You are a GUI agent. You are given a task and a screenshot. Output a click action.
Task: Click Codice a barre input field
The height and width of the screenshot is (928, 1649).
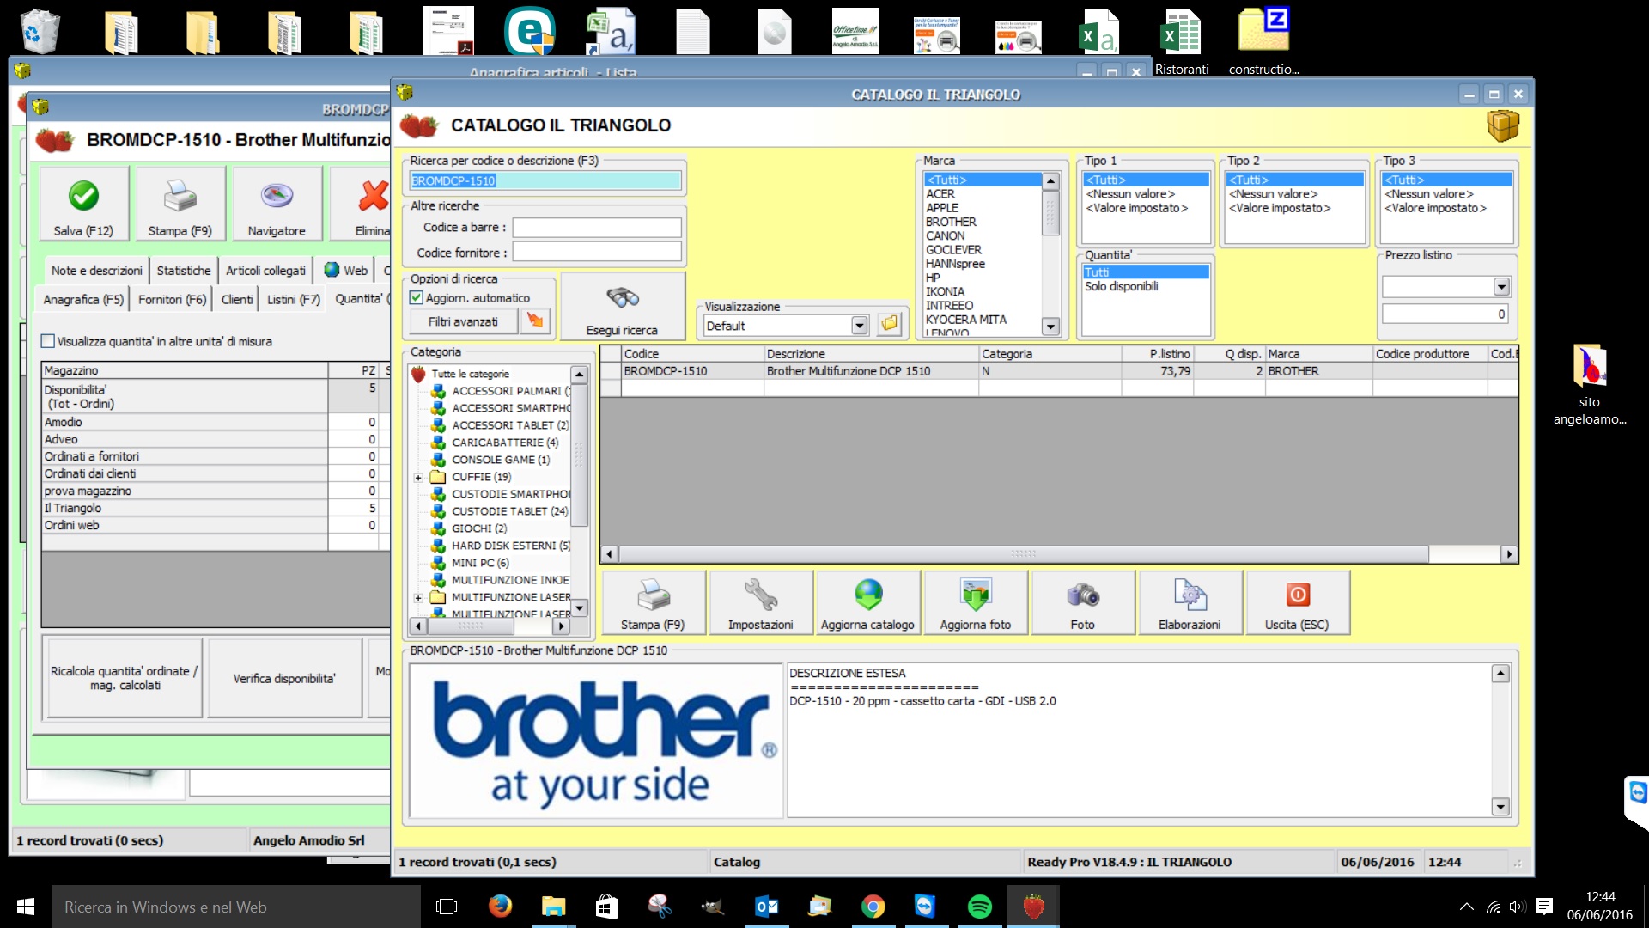pos(597,227)
